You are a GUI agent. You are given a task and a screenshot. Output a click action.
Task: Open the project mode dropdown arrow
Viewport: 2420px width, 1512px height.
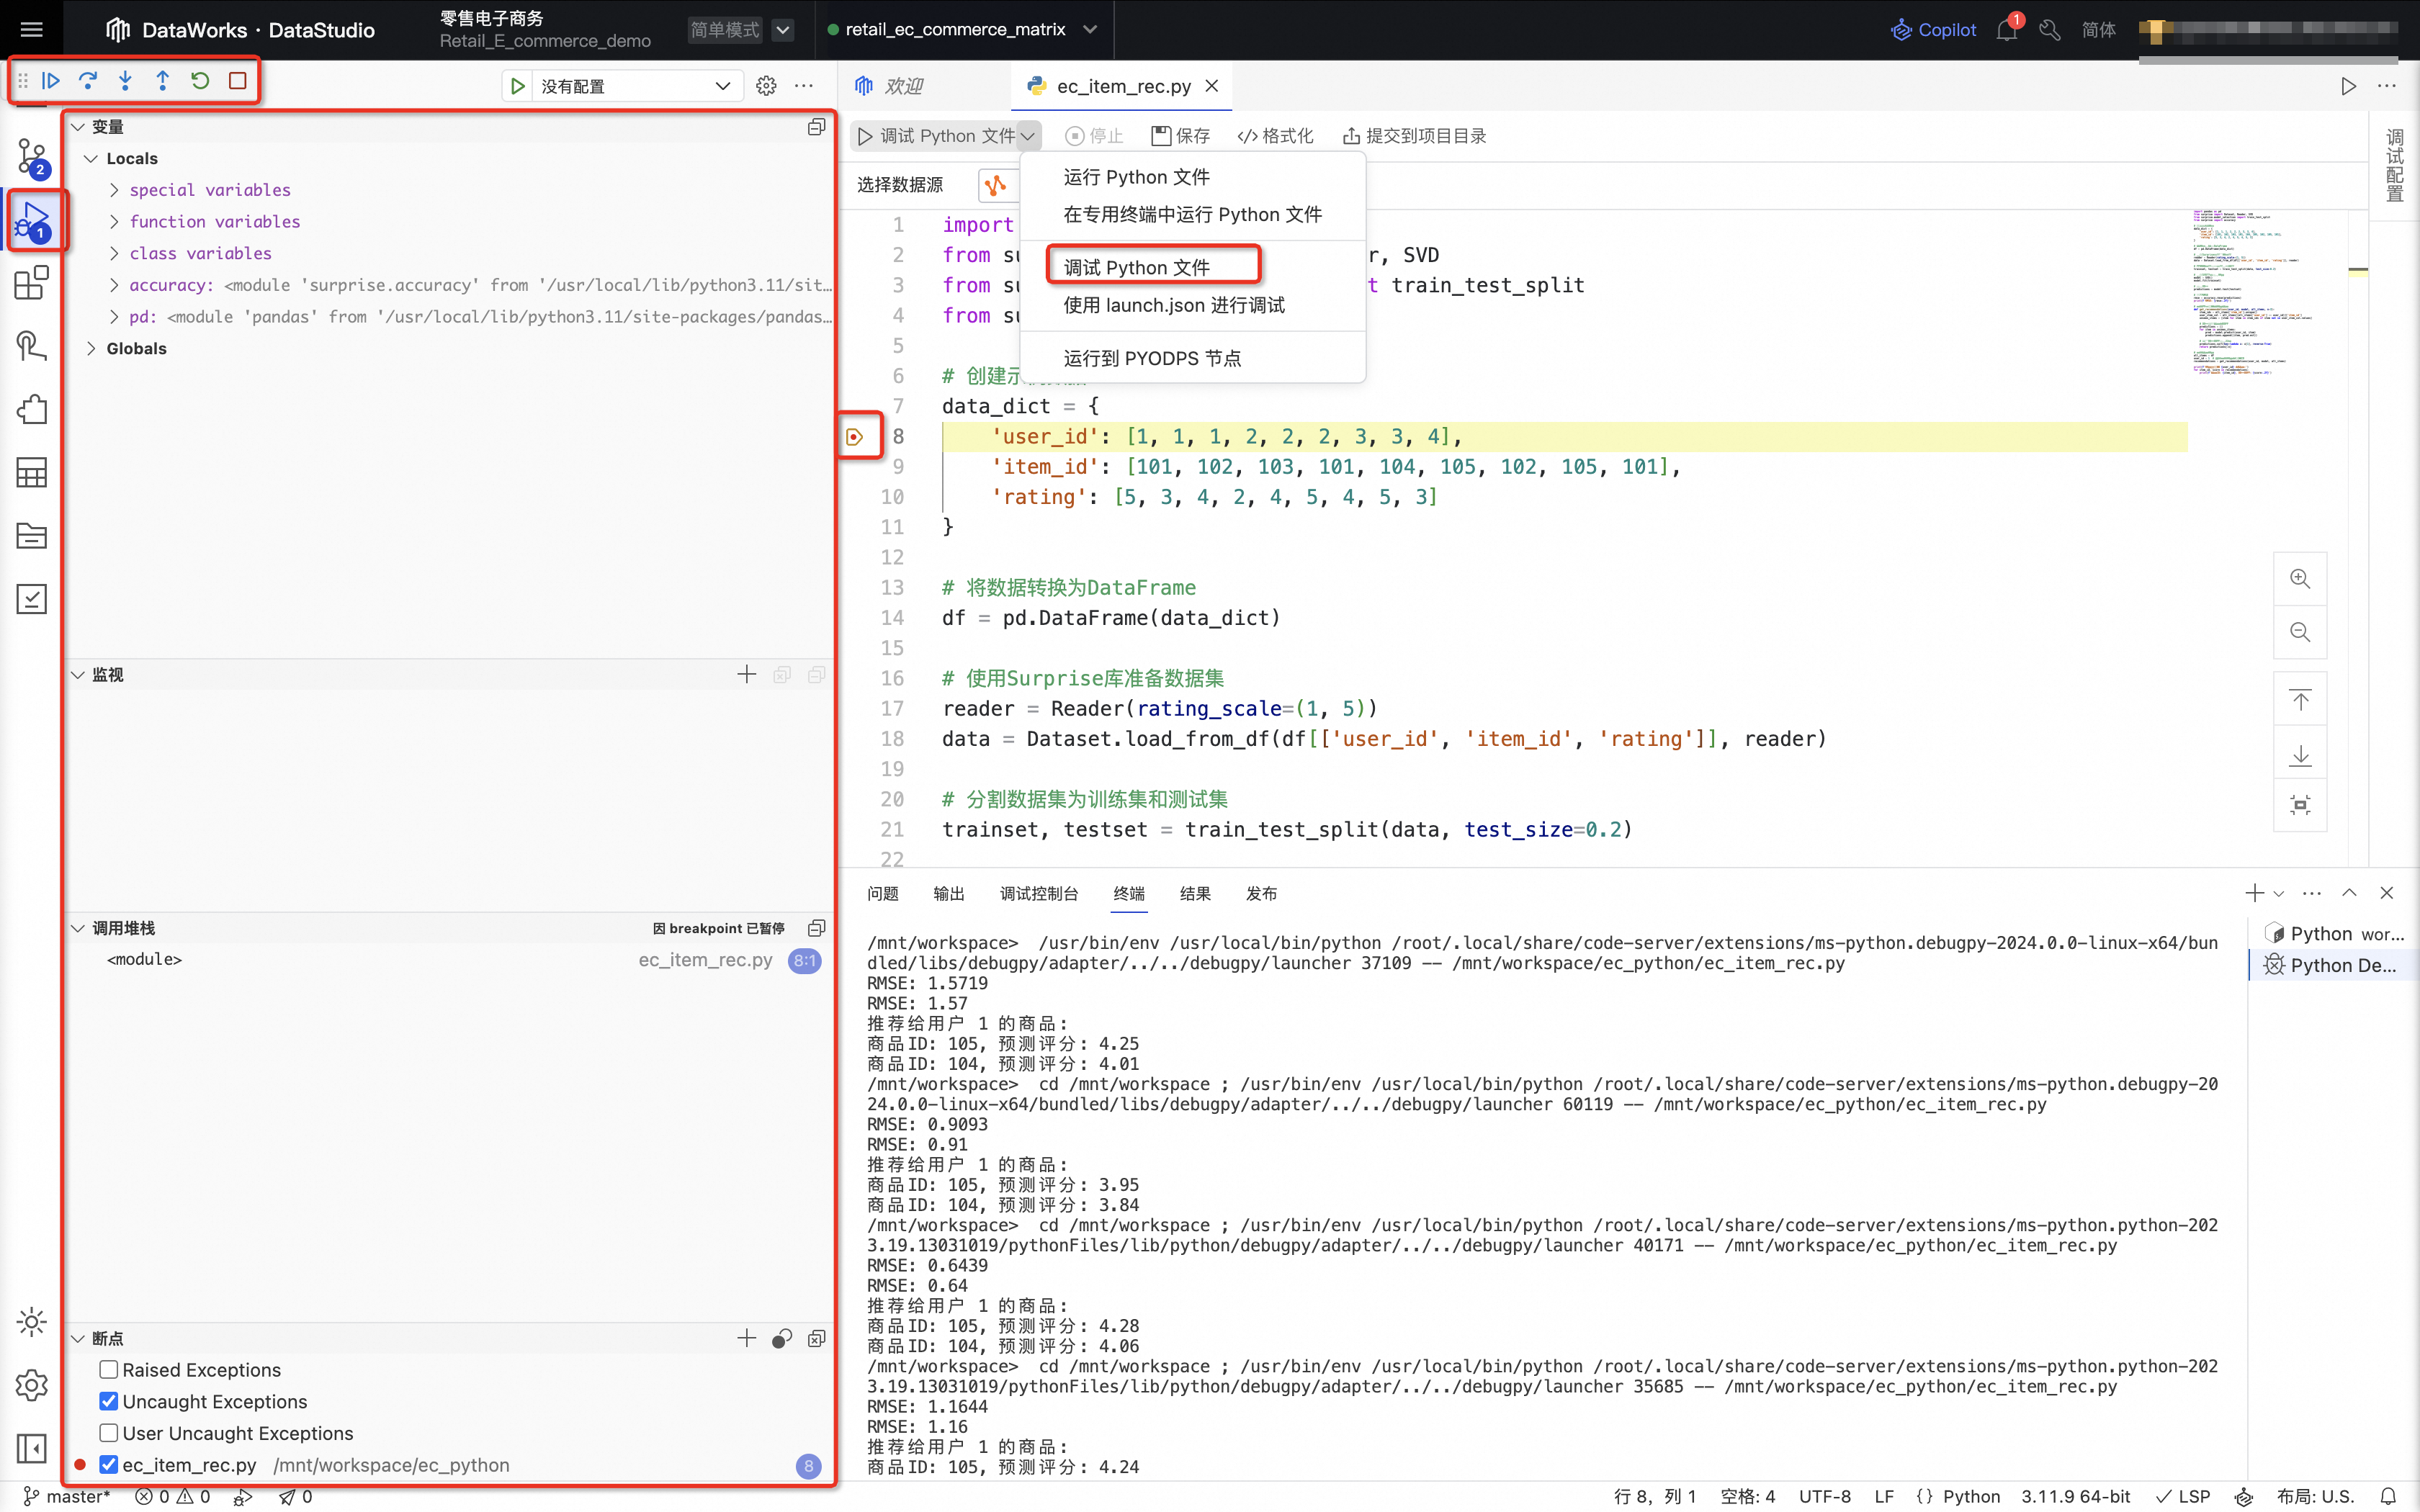[x=783, y=30]
